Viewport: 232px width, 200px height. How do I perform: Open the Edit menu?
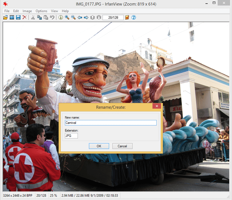pos(16,11)
